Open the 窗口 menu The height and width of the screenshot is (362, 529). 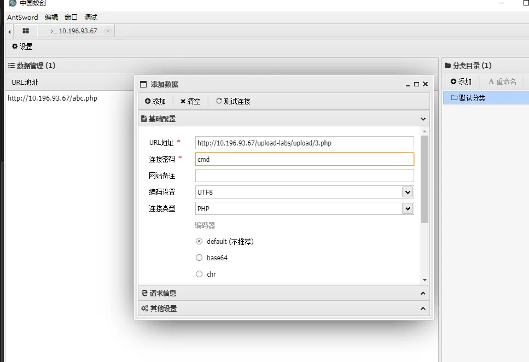click(x=71, y=17)
